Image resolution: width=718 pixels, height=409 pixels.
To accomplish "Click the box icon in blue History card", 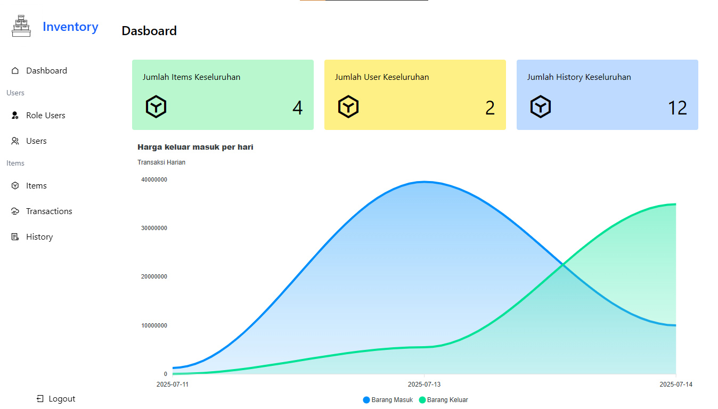I will [541, 107].
